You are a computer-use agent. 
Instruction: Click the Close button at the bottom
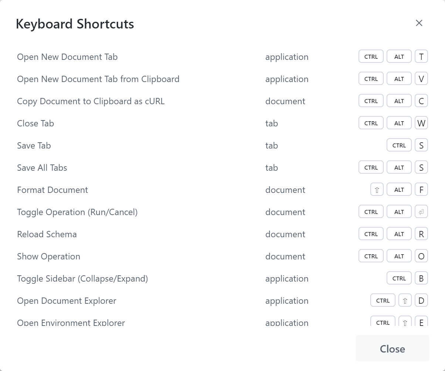click(x=392, y=348)
